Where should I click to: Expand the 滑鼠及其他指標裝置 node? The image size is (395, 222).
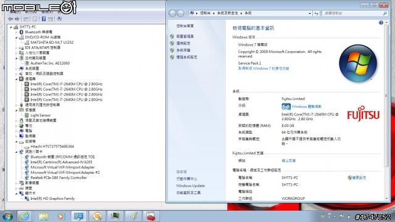[x=17, y=121]
